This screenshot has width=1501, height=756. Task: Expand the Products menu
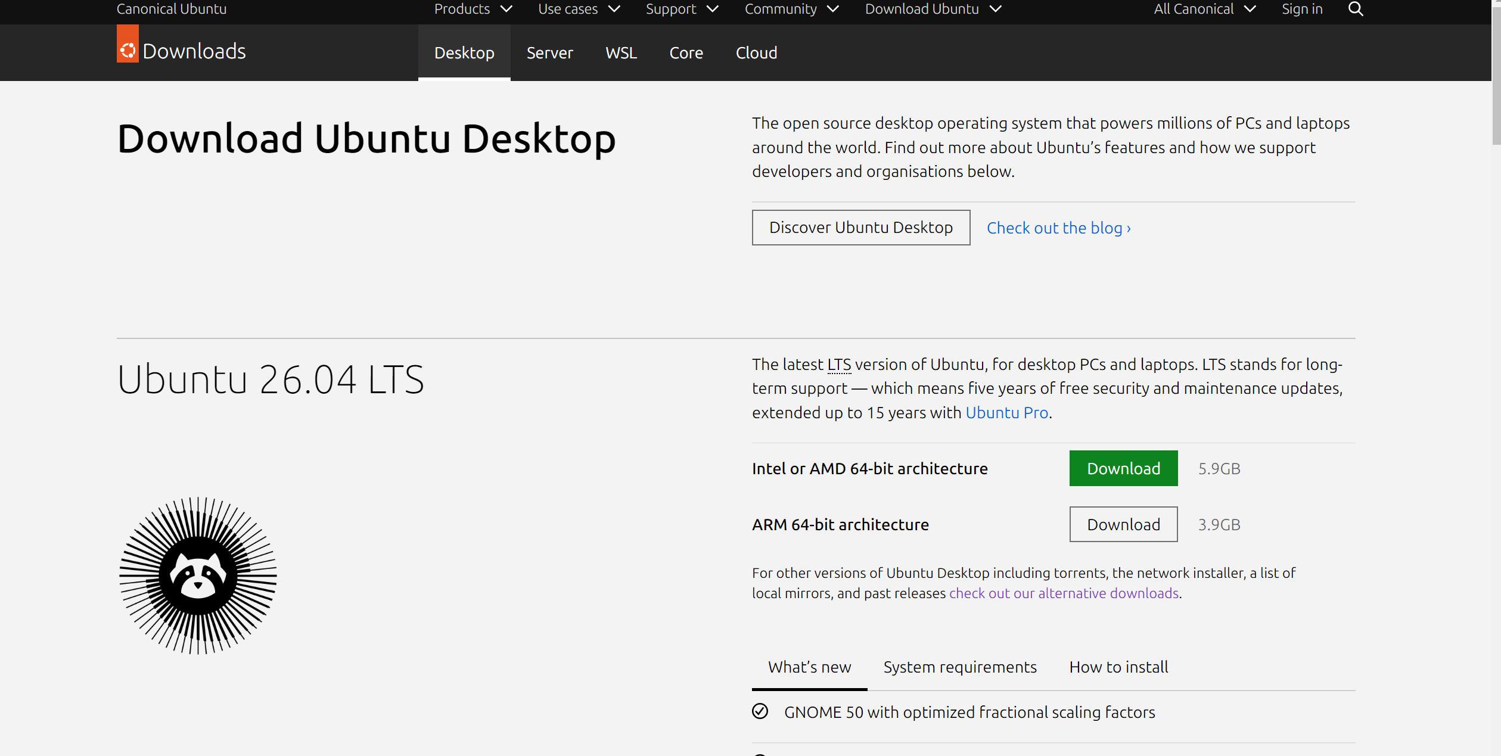(x=473, y=9)
